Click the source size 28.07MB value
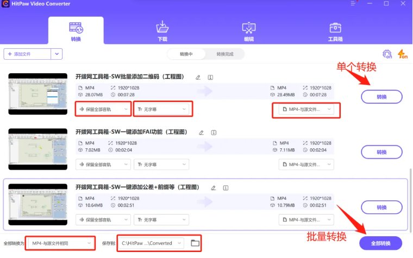Viewport: 413px width, 258px height. point(94,95)
